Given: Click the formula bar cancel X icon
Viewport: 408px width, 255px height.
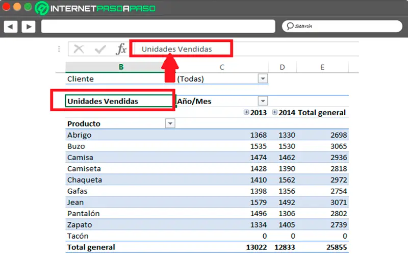Looking at the screenshot, I should pos(79,49).
